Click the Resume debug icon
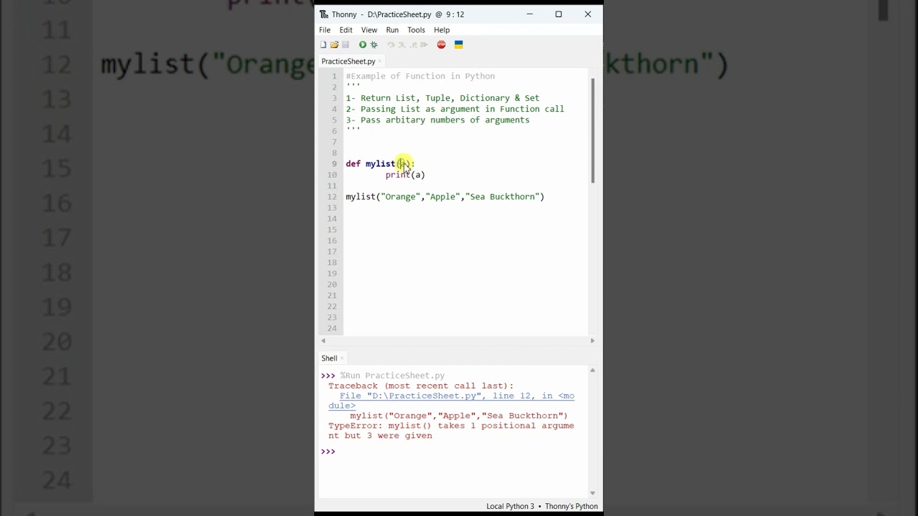 pyautogui.click(x=425, y=44)
